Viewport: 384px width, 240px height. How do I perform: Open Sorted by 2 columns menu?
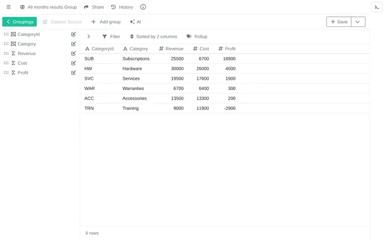[154, 37]
